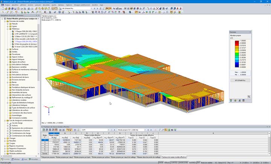Image resolution: width=271 pixels, height=164 pixels.
Task: Collapse Cas de charge et combinaisons node
Action: (5, 121)
